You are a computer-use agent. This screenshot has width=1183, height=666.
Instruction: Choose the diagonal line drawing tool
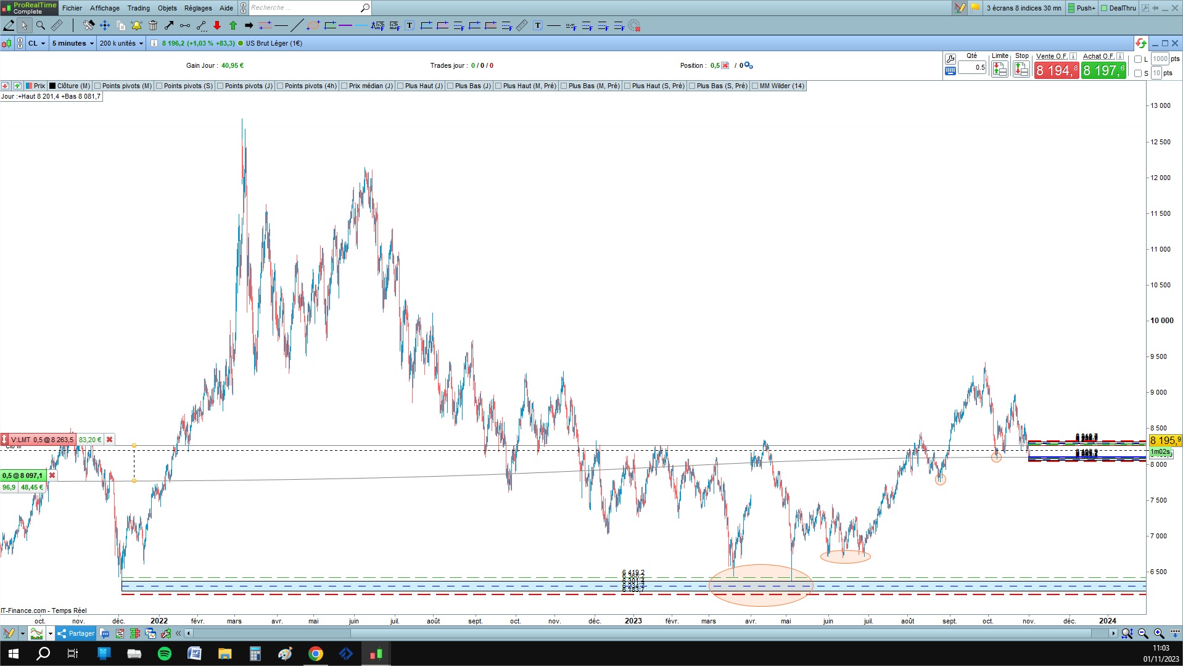point(297,25)
